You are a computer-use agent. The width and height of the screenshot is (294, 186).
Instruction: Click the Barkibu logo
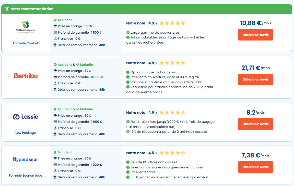coord(26,76)
